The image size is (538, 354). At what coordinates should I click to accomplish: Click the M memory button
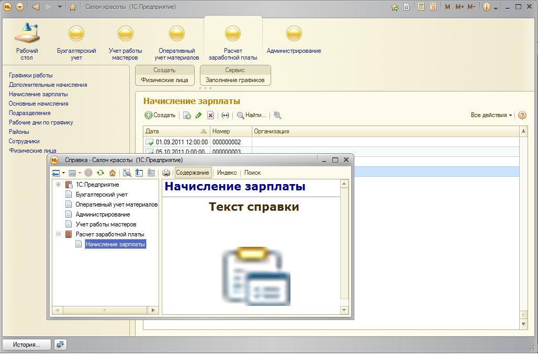tap(447, 7)
